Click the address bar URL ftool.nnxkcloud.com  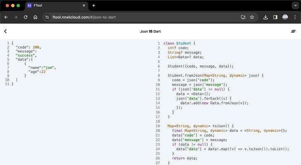tap(84, 17)
